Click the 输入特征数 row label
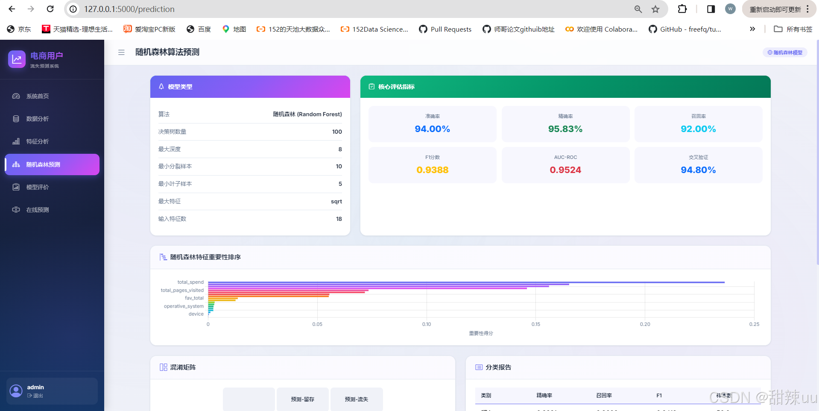Screen dimensions: 819x411 (x=172, y=219)
